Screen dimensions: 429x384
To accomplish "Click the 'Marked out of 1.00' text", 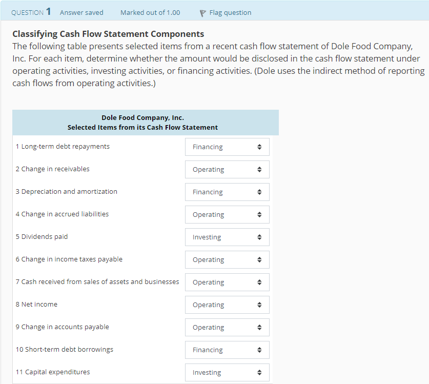I will (x=150, y=13).
